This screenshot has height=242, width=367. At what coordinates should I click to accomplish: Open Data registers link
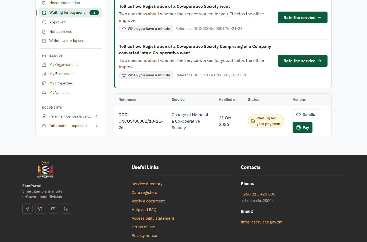point(144,193)
